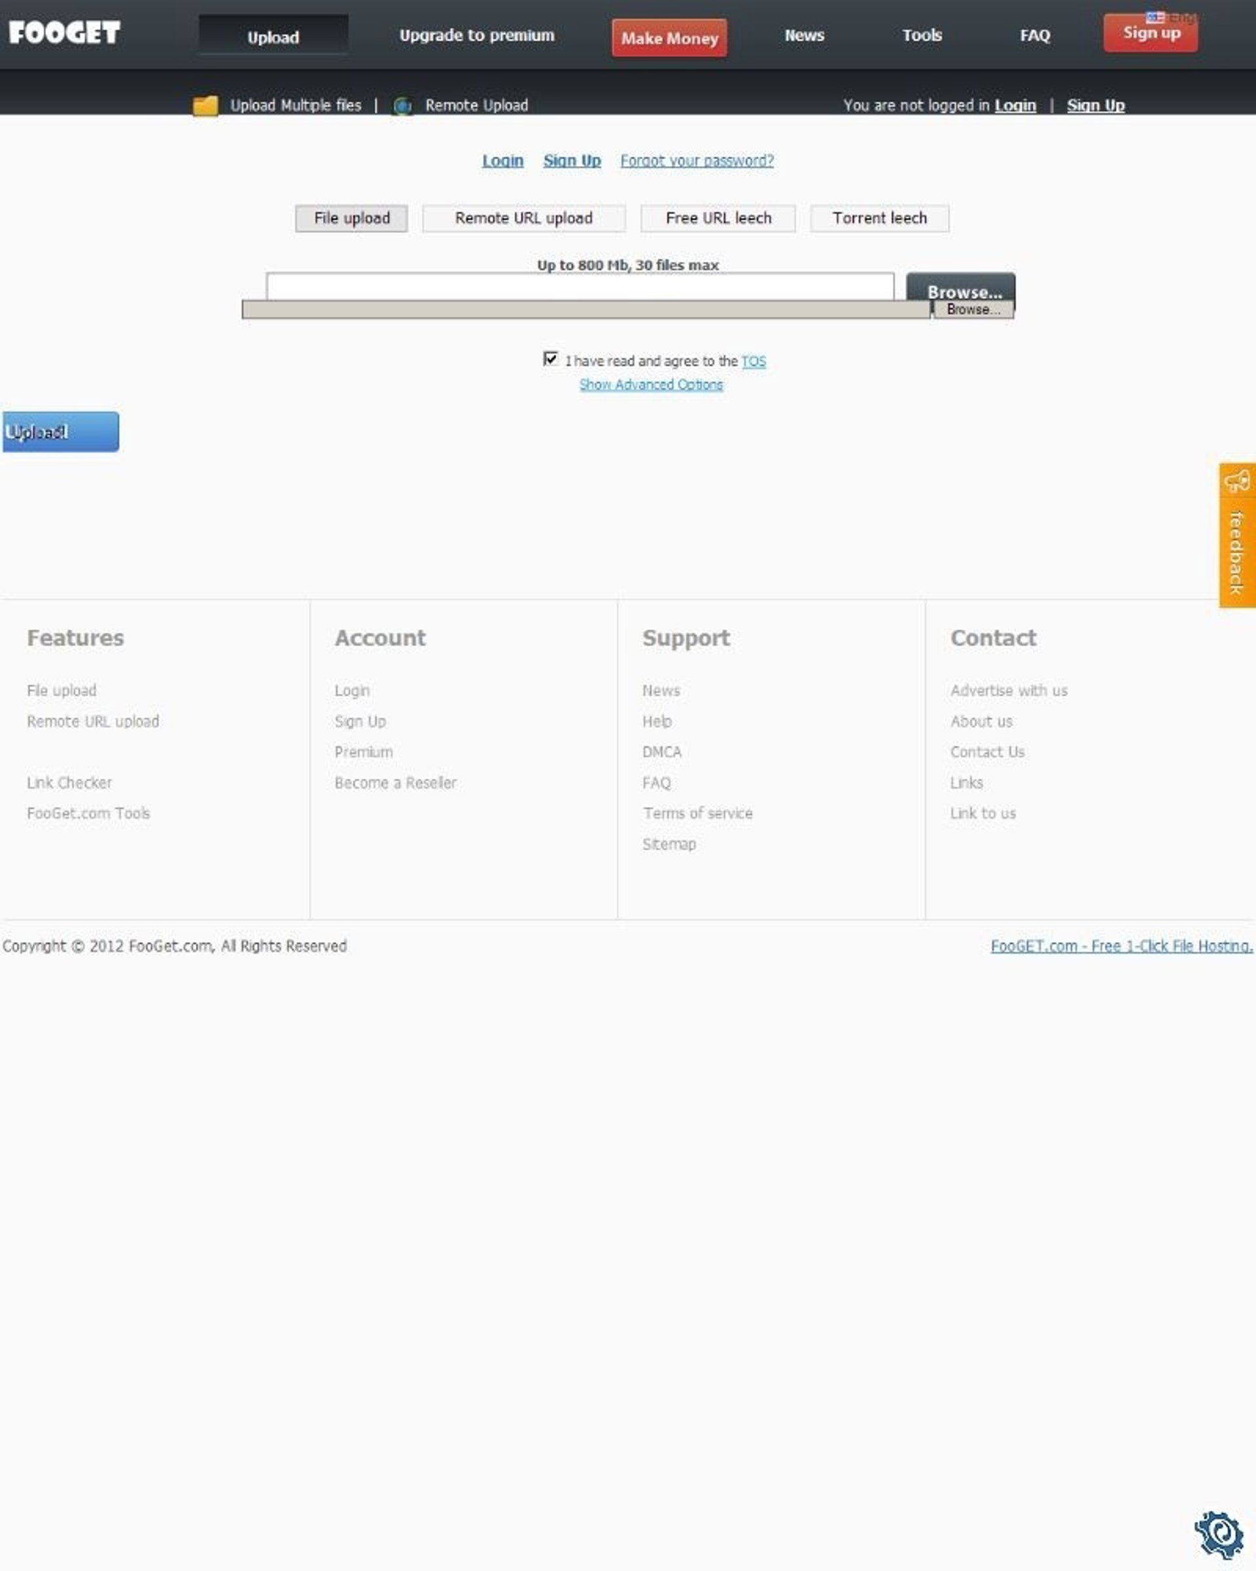Expand Show Advanced Options

[x=651, y=385]
